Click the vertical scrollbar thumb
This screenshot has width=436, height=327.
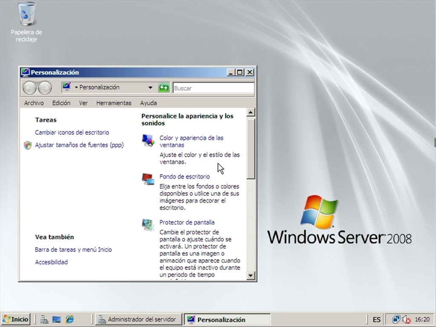pos(251,149)
